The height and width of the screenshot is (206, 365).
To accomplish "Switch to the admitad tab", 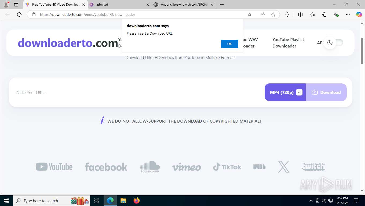I will pyautogui.click(x=119, y=5).
